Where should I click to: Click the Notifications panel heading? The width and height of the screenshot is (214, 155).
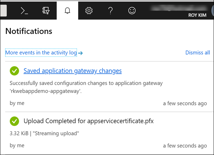tap(29, 31)
